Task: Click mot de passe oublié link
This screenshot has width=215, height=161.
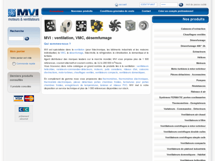Action: [x=196, y=4]
